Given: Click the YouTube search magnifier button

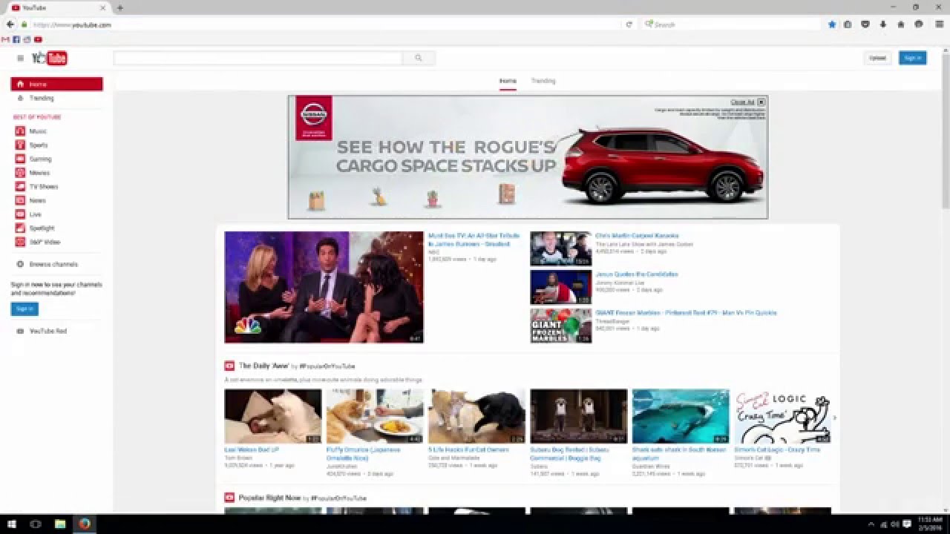Looking at the screenshot, I should [419, 58].
